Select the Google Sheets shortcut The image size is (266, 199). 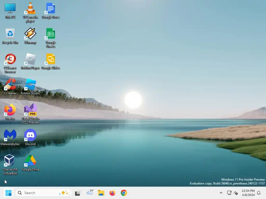click(x=50, y=38)
